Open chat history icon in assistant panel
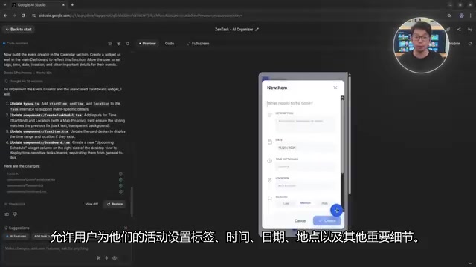 (x=109, y=44)
